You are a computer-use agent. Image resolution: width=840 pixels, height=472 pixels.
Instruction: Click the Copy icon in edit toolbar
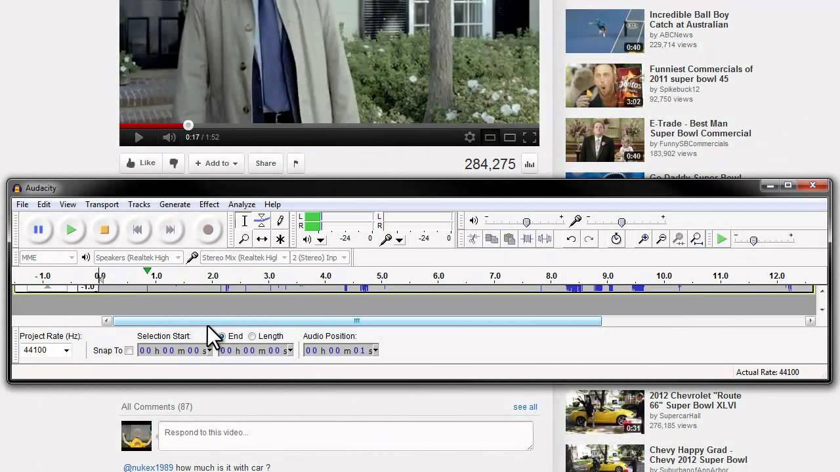tap(491, 239)
